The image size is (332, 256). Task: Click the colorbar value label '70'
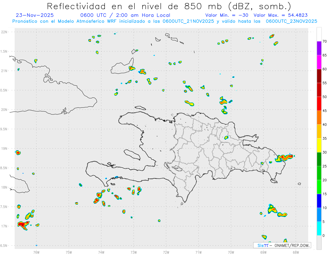point(325,41)
